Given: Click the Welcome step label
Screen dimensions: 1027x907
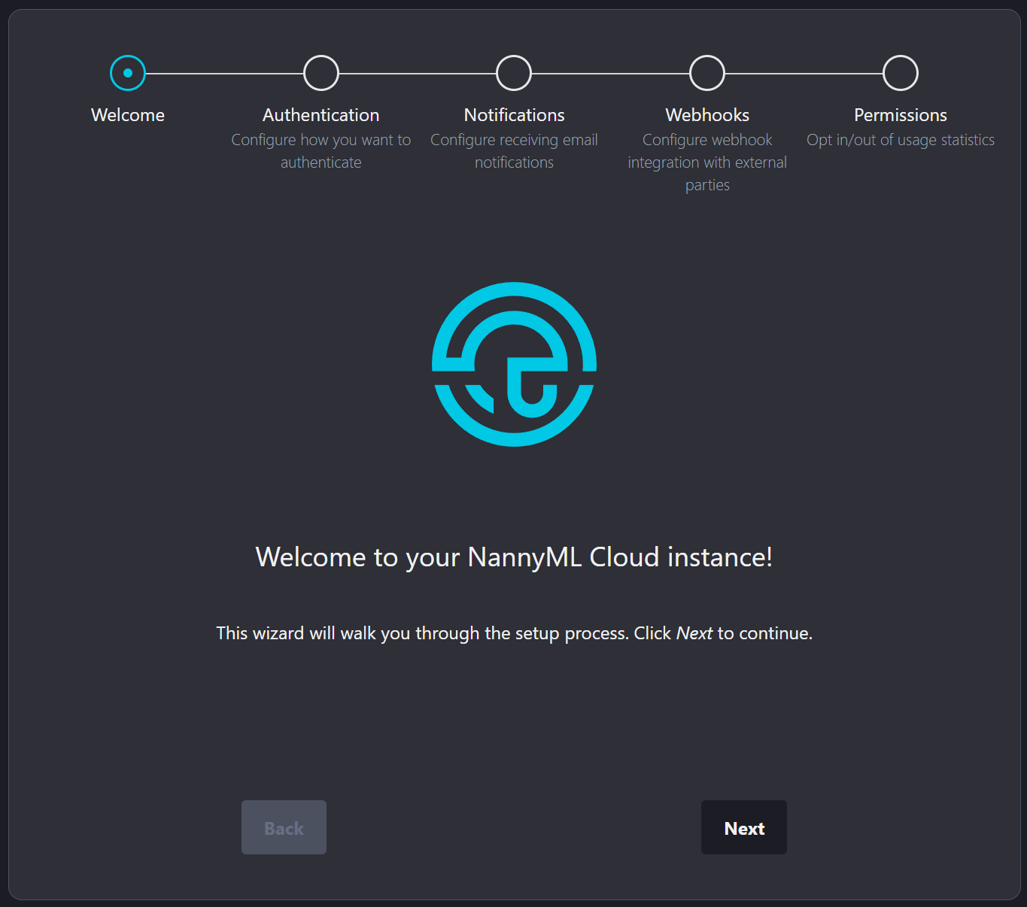Looking at the screenshot, I should (128, 115).
